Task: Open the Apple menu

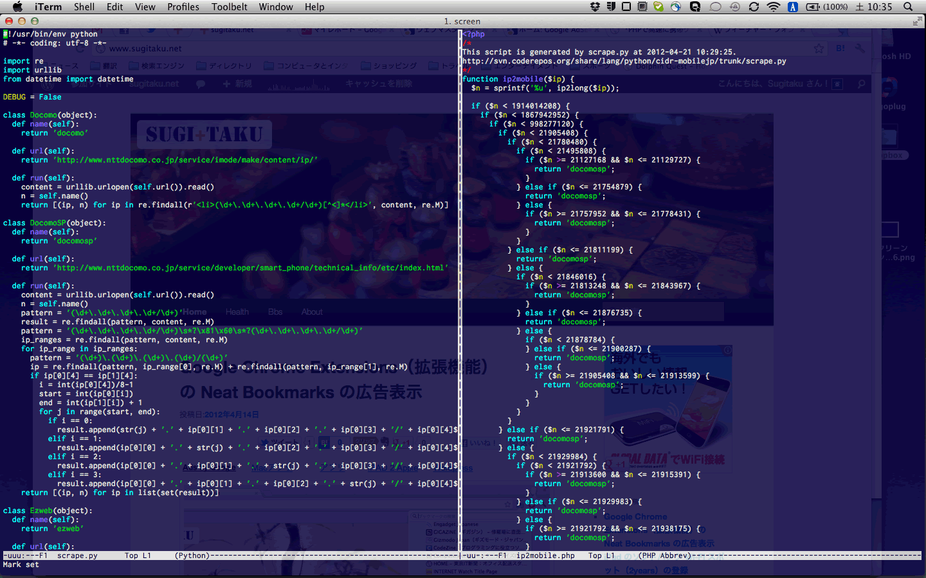Action: click(17, 7)
